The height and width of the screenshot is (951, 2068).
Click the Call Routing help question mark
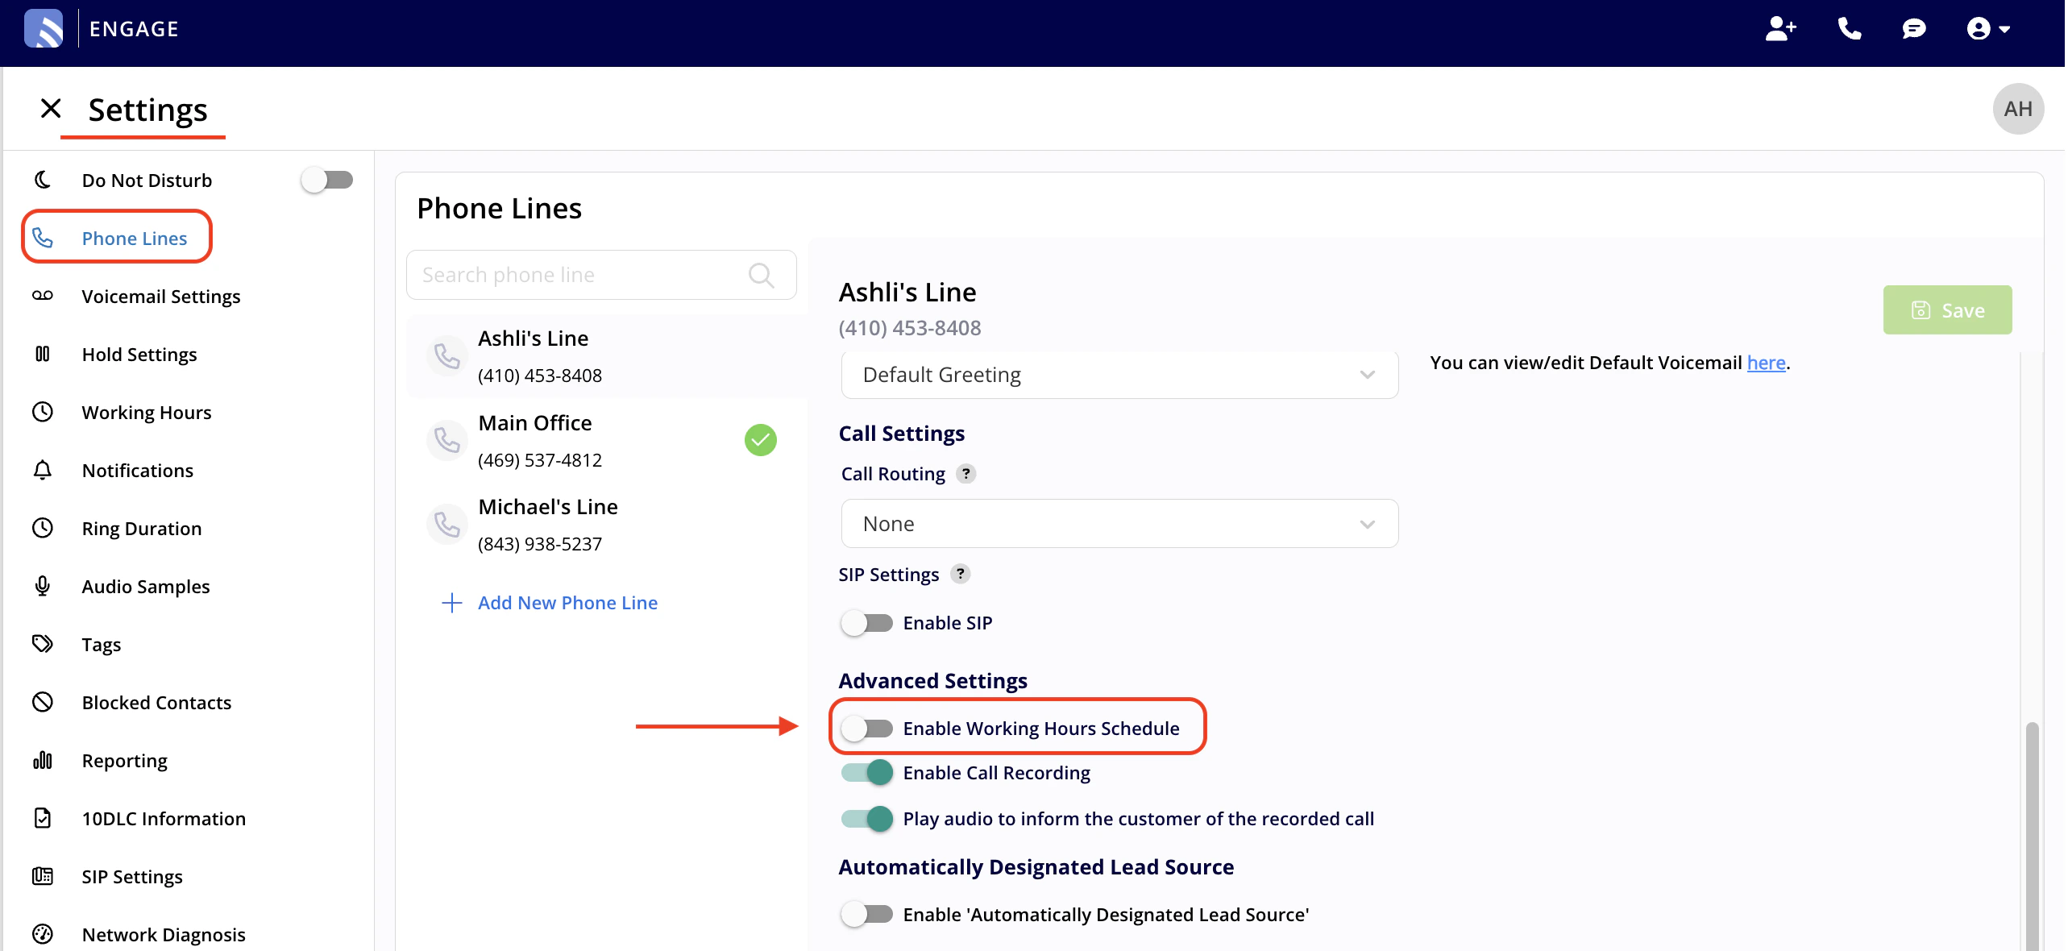click(965, 473)
